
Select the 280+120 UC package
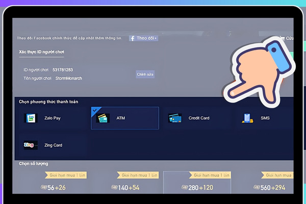197,183
